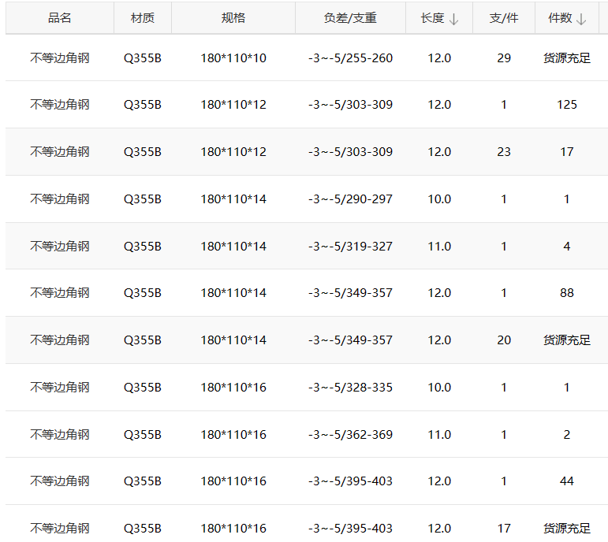Viewport: 608px width, 542px height.
Task: Click the 件数 value 44
Action: coord(567,481)
